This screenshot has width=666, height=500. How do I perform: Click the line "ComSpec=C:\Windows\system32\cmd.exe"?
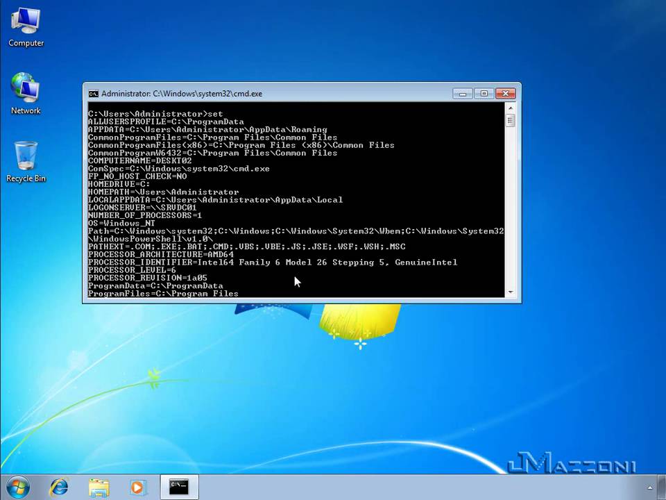pos(179,169)
